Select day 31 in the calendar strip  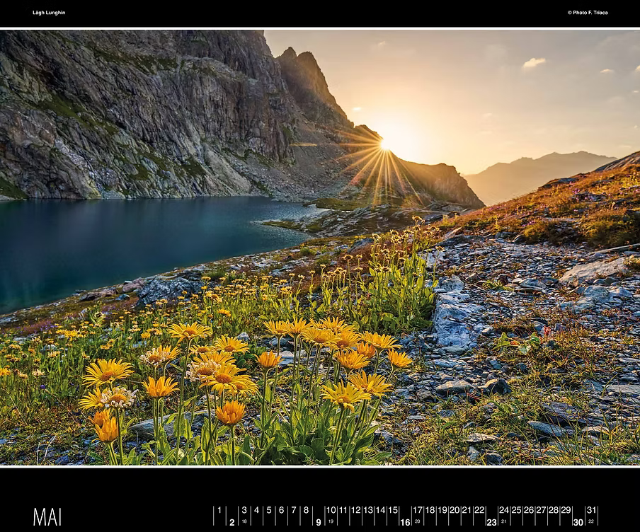coord(591,510)
